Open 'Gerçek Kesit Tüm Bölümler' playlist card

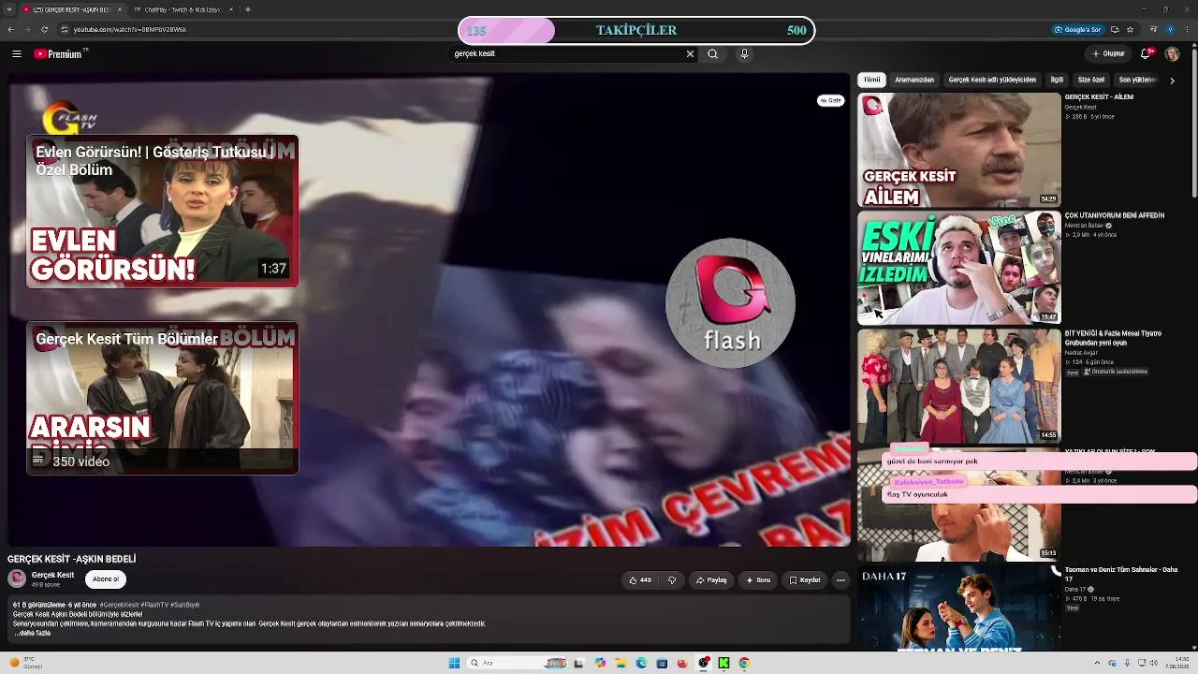pyautogui.click(x=163, y=398)
